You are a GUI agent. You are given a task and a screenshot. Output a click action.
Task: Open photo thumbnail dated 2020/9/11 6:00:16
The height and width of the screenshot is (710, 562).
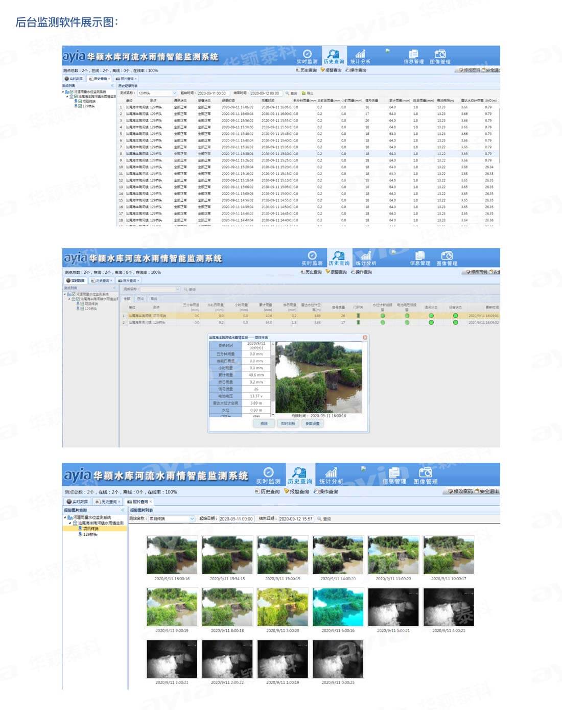pyautogui.click(x=338, y=607)
